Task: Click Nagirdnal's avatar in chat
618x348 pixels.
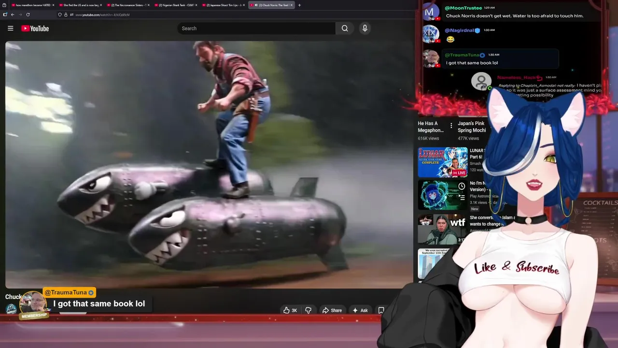Action: (430, 34)
